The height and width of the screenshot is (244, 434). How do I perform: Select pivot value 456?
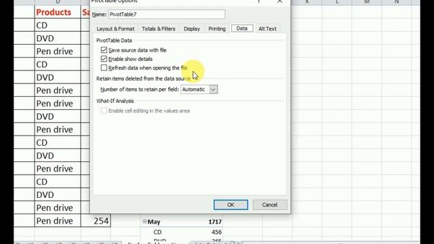click(216, 232)
